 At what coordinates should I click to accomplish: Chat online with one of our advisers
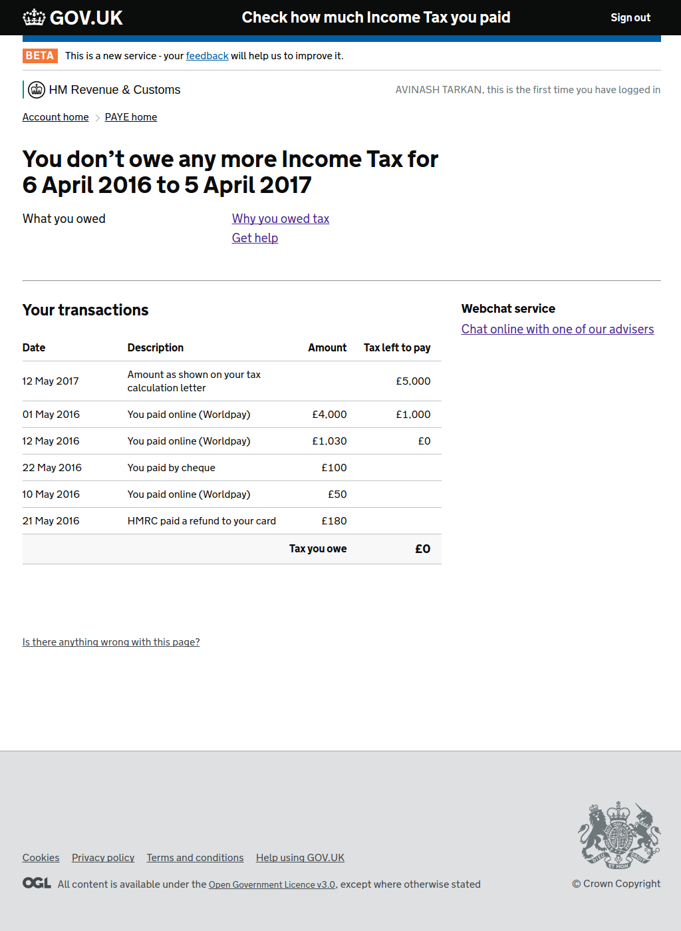tap(557, 329)
